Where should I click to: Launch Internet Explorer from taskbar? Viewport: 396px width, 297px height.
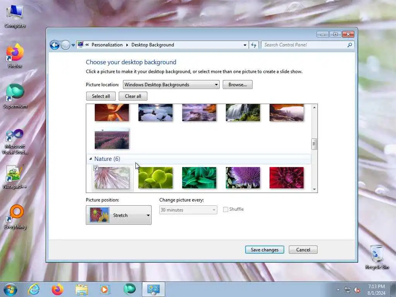[34, 289]
